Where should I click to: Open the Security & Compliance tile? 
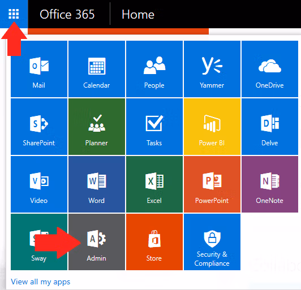click(212, 242)
